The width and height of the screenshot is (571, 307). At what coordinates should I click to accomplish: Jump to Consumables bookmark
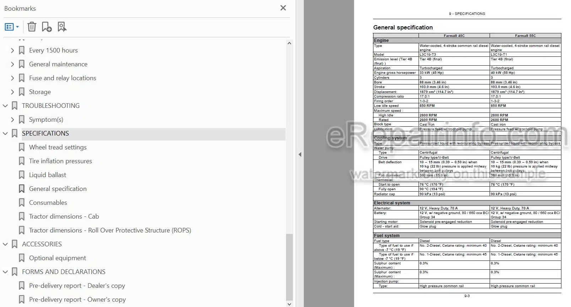(48, 203)
